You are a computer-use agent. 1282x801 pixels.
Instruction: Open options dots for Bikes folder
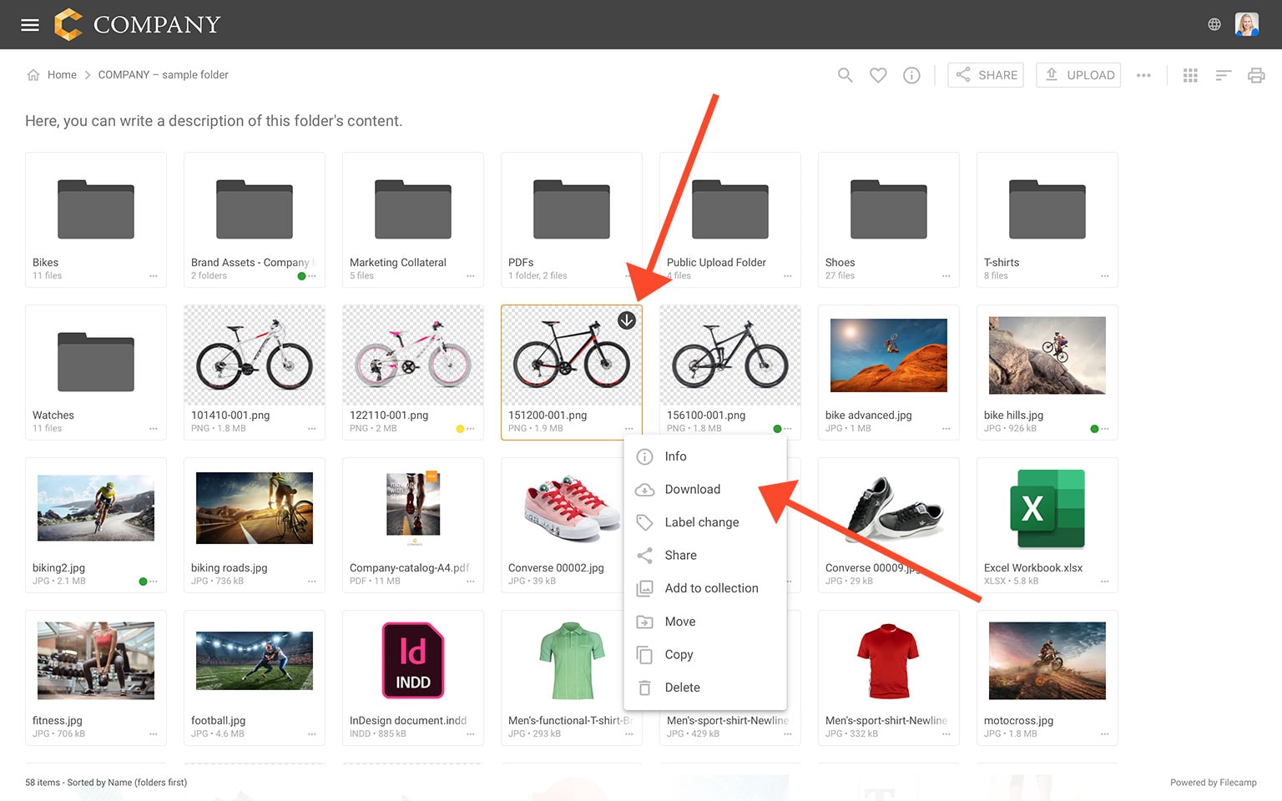coord(154,276)
